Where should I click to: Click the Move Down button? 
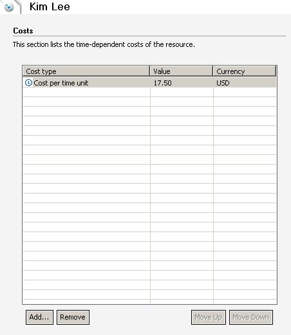click(251, 317)
